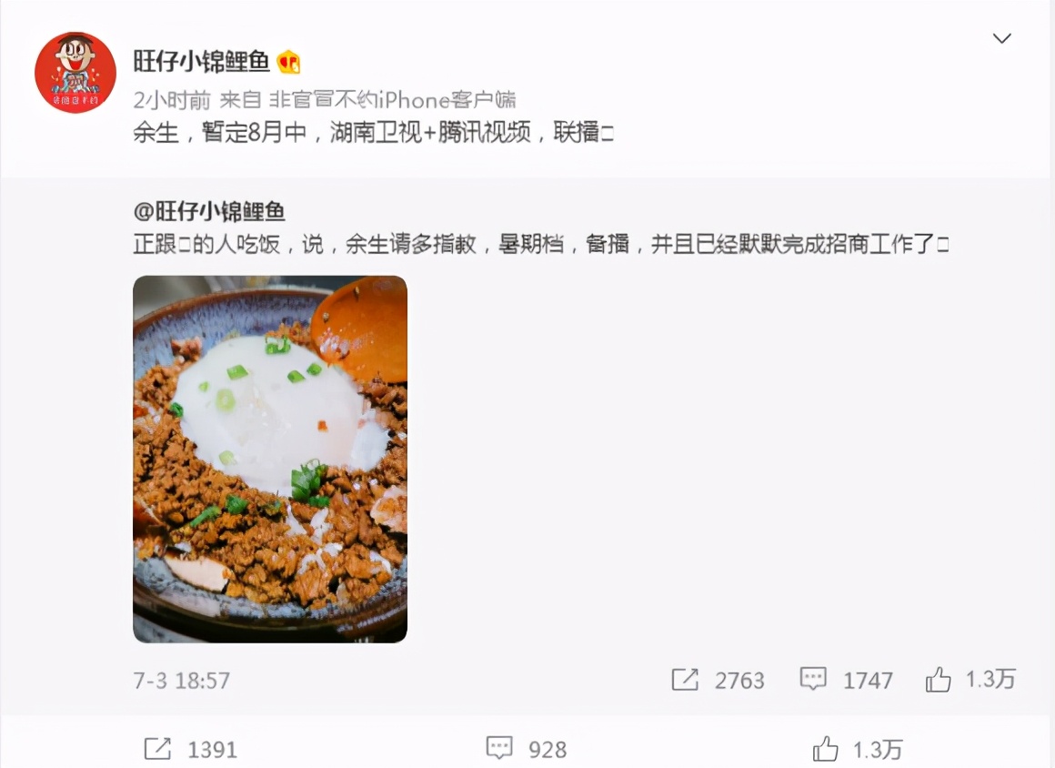Click the 1747 comment count

click(x=868, y=681)
